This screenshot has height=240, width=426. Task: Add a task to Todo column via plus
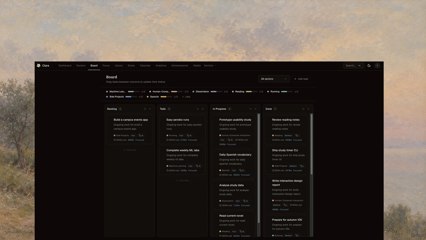click(203, 109)
